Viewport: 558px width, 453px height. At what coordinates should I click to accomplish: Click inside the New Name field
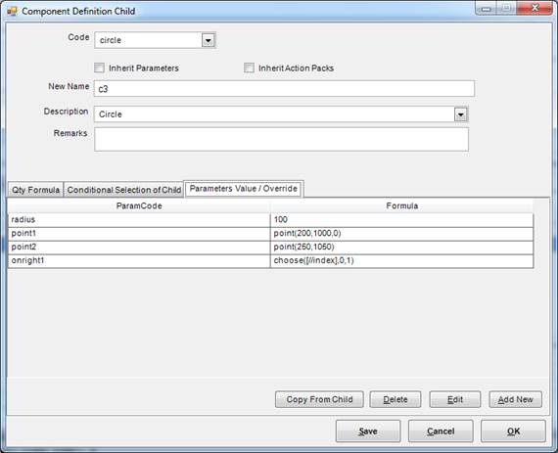(284, 88)
